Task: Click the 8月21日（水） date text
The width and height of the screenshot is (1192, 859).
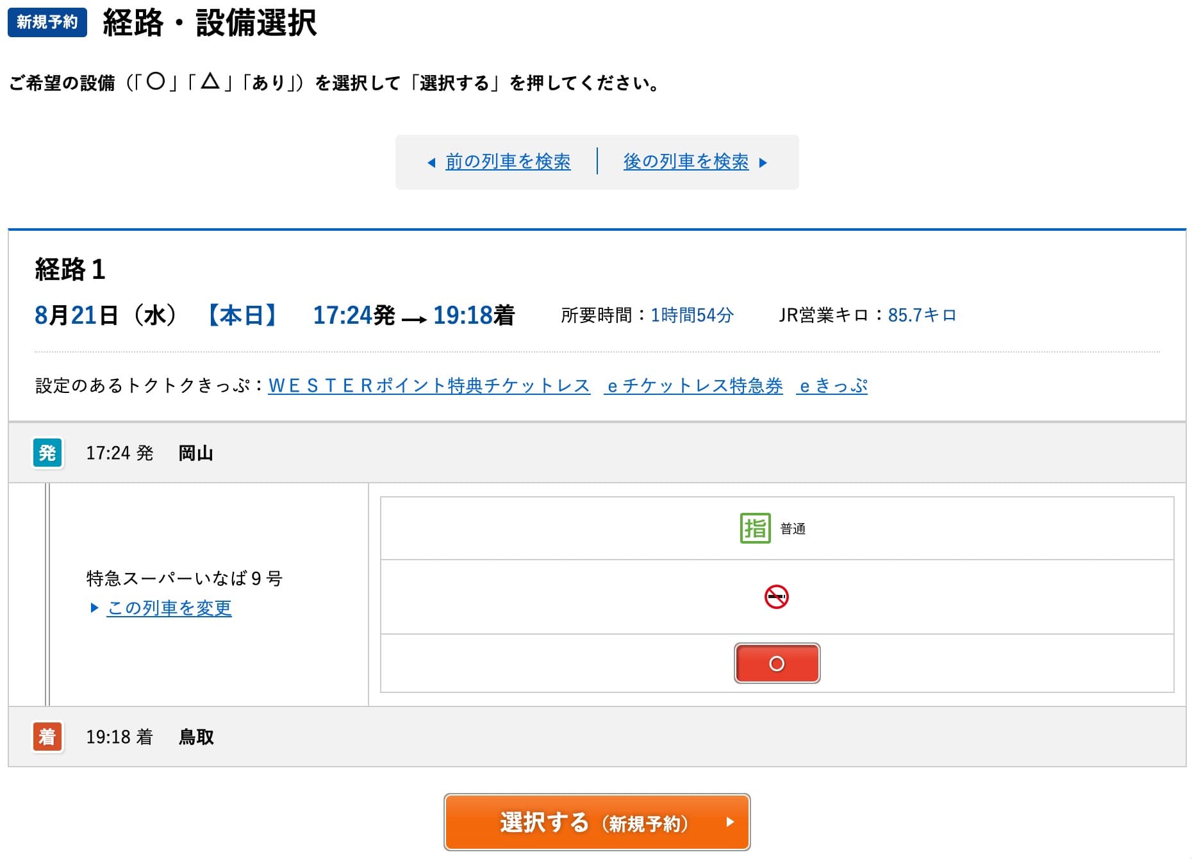Action: coord(106,315)
